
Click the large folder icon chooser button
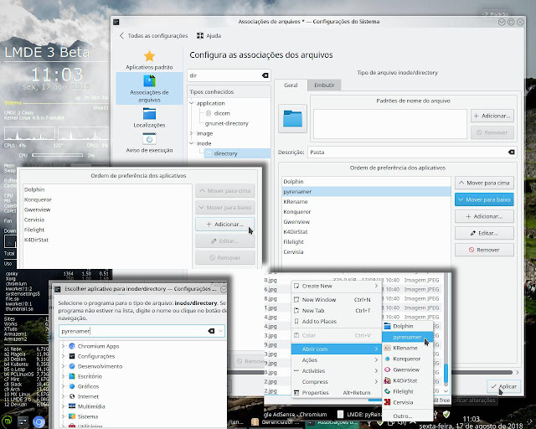click(x=292, y=118)
